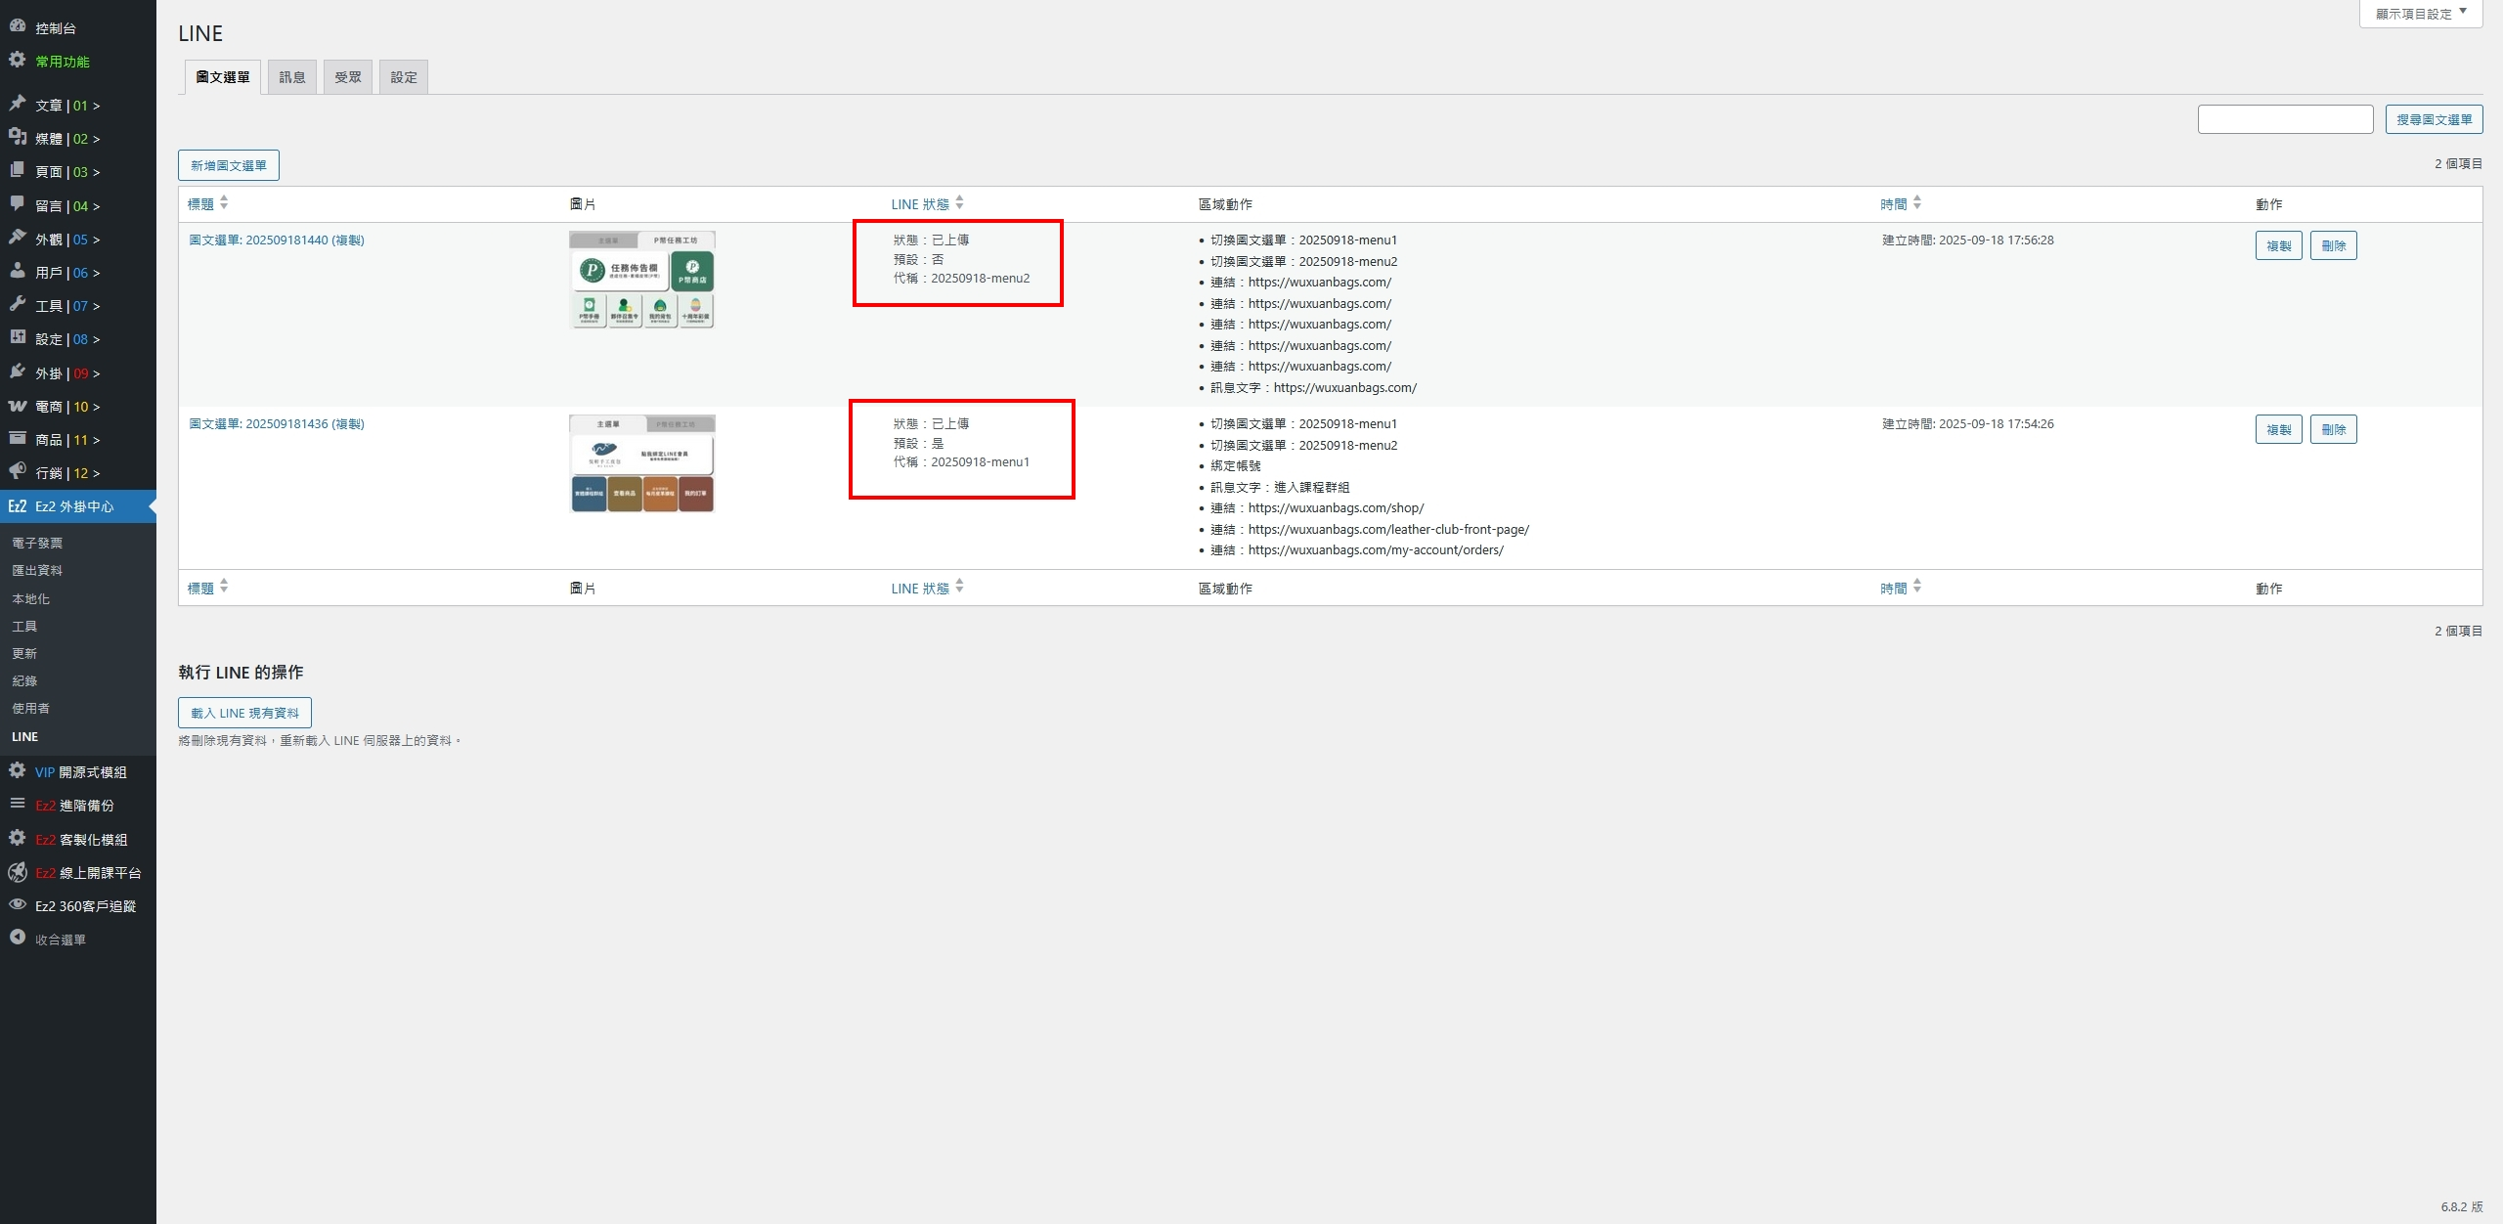2503x1224 pixels.
Task: Switch to the 受眾 tab
Action: (348, 77)
